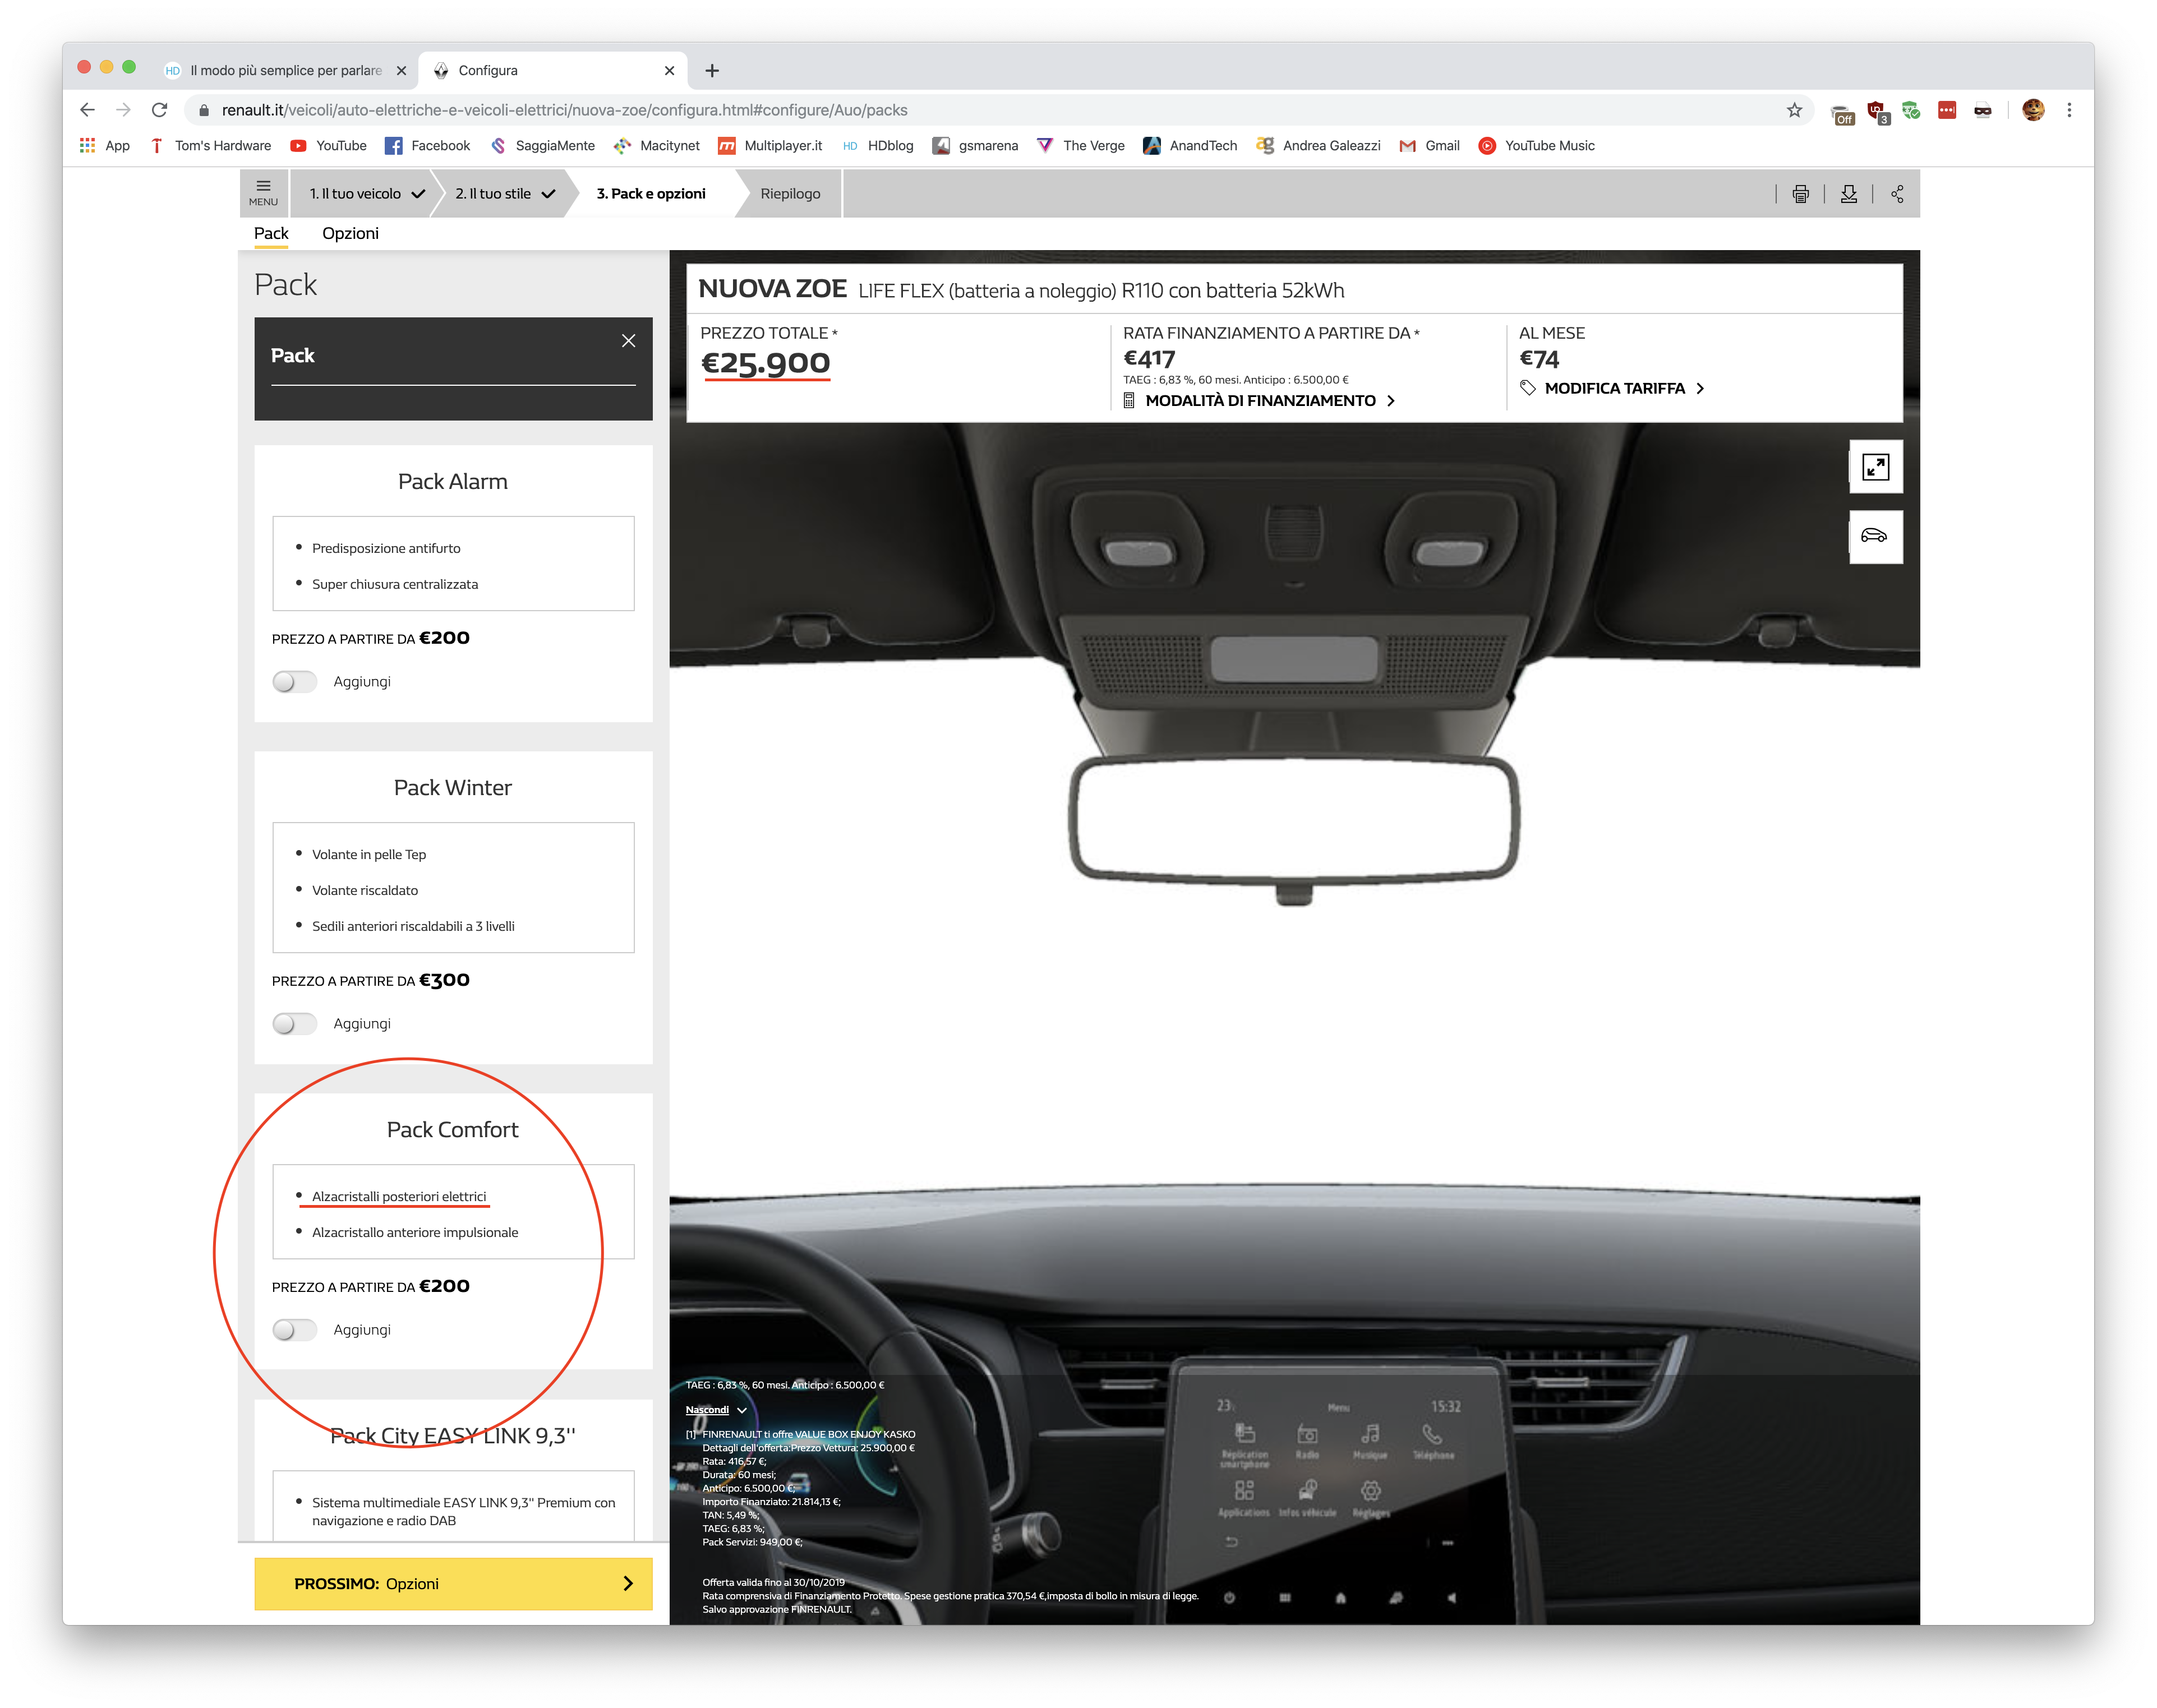Download the configuration with download icon
This screenshot has height=1708, width=2157.
coord(1849,194)
